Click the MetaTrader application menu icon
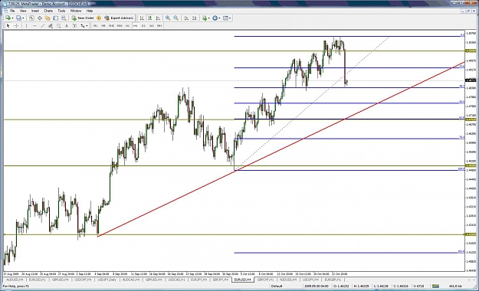Image resolution: width=479 pixels, height=291 pixels. point(5,11)
